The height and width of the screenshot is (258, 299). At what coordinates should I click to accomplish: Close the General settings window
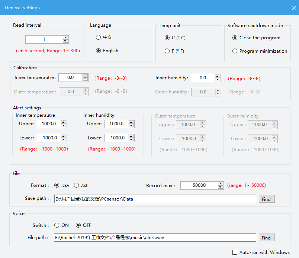click(x=294, y=8)
